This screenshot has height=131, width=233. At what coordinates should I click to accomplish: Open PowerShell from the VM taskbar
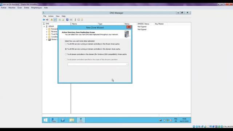(63, 120)
